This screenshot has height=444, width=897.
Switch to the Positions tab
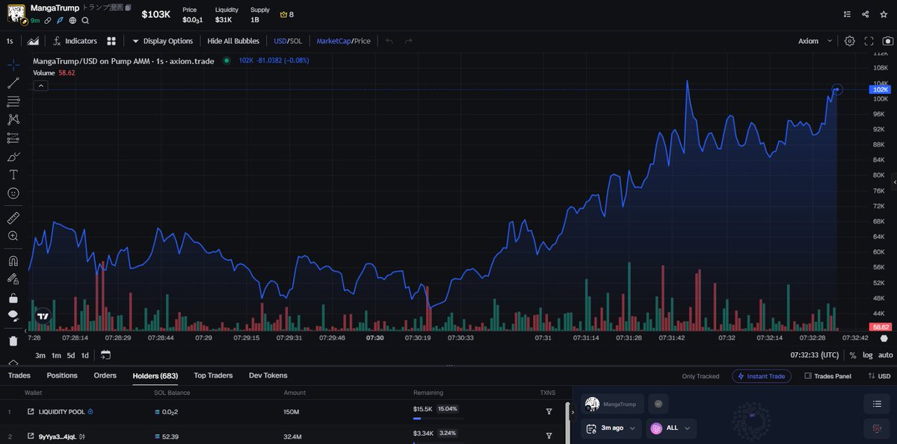pyautogui.click(x=62, y=375)
